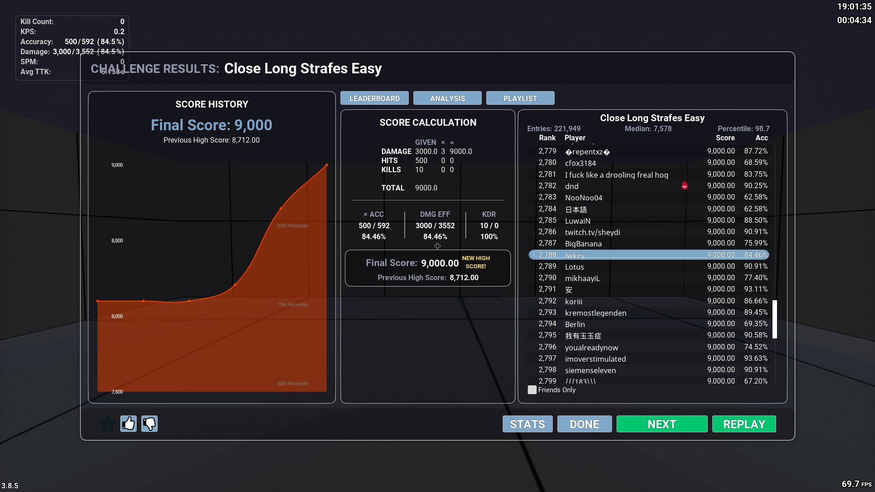
Task: Click the DONE button
Action: [x=585, y=424]
